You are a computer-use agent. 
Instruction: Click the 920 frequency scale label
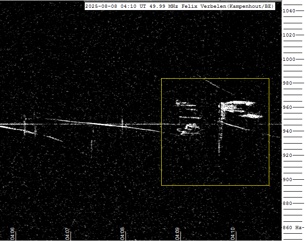click(x=287, y=155)
